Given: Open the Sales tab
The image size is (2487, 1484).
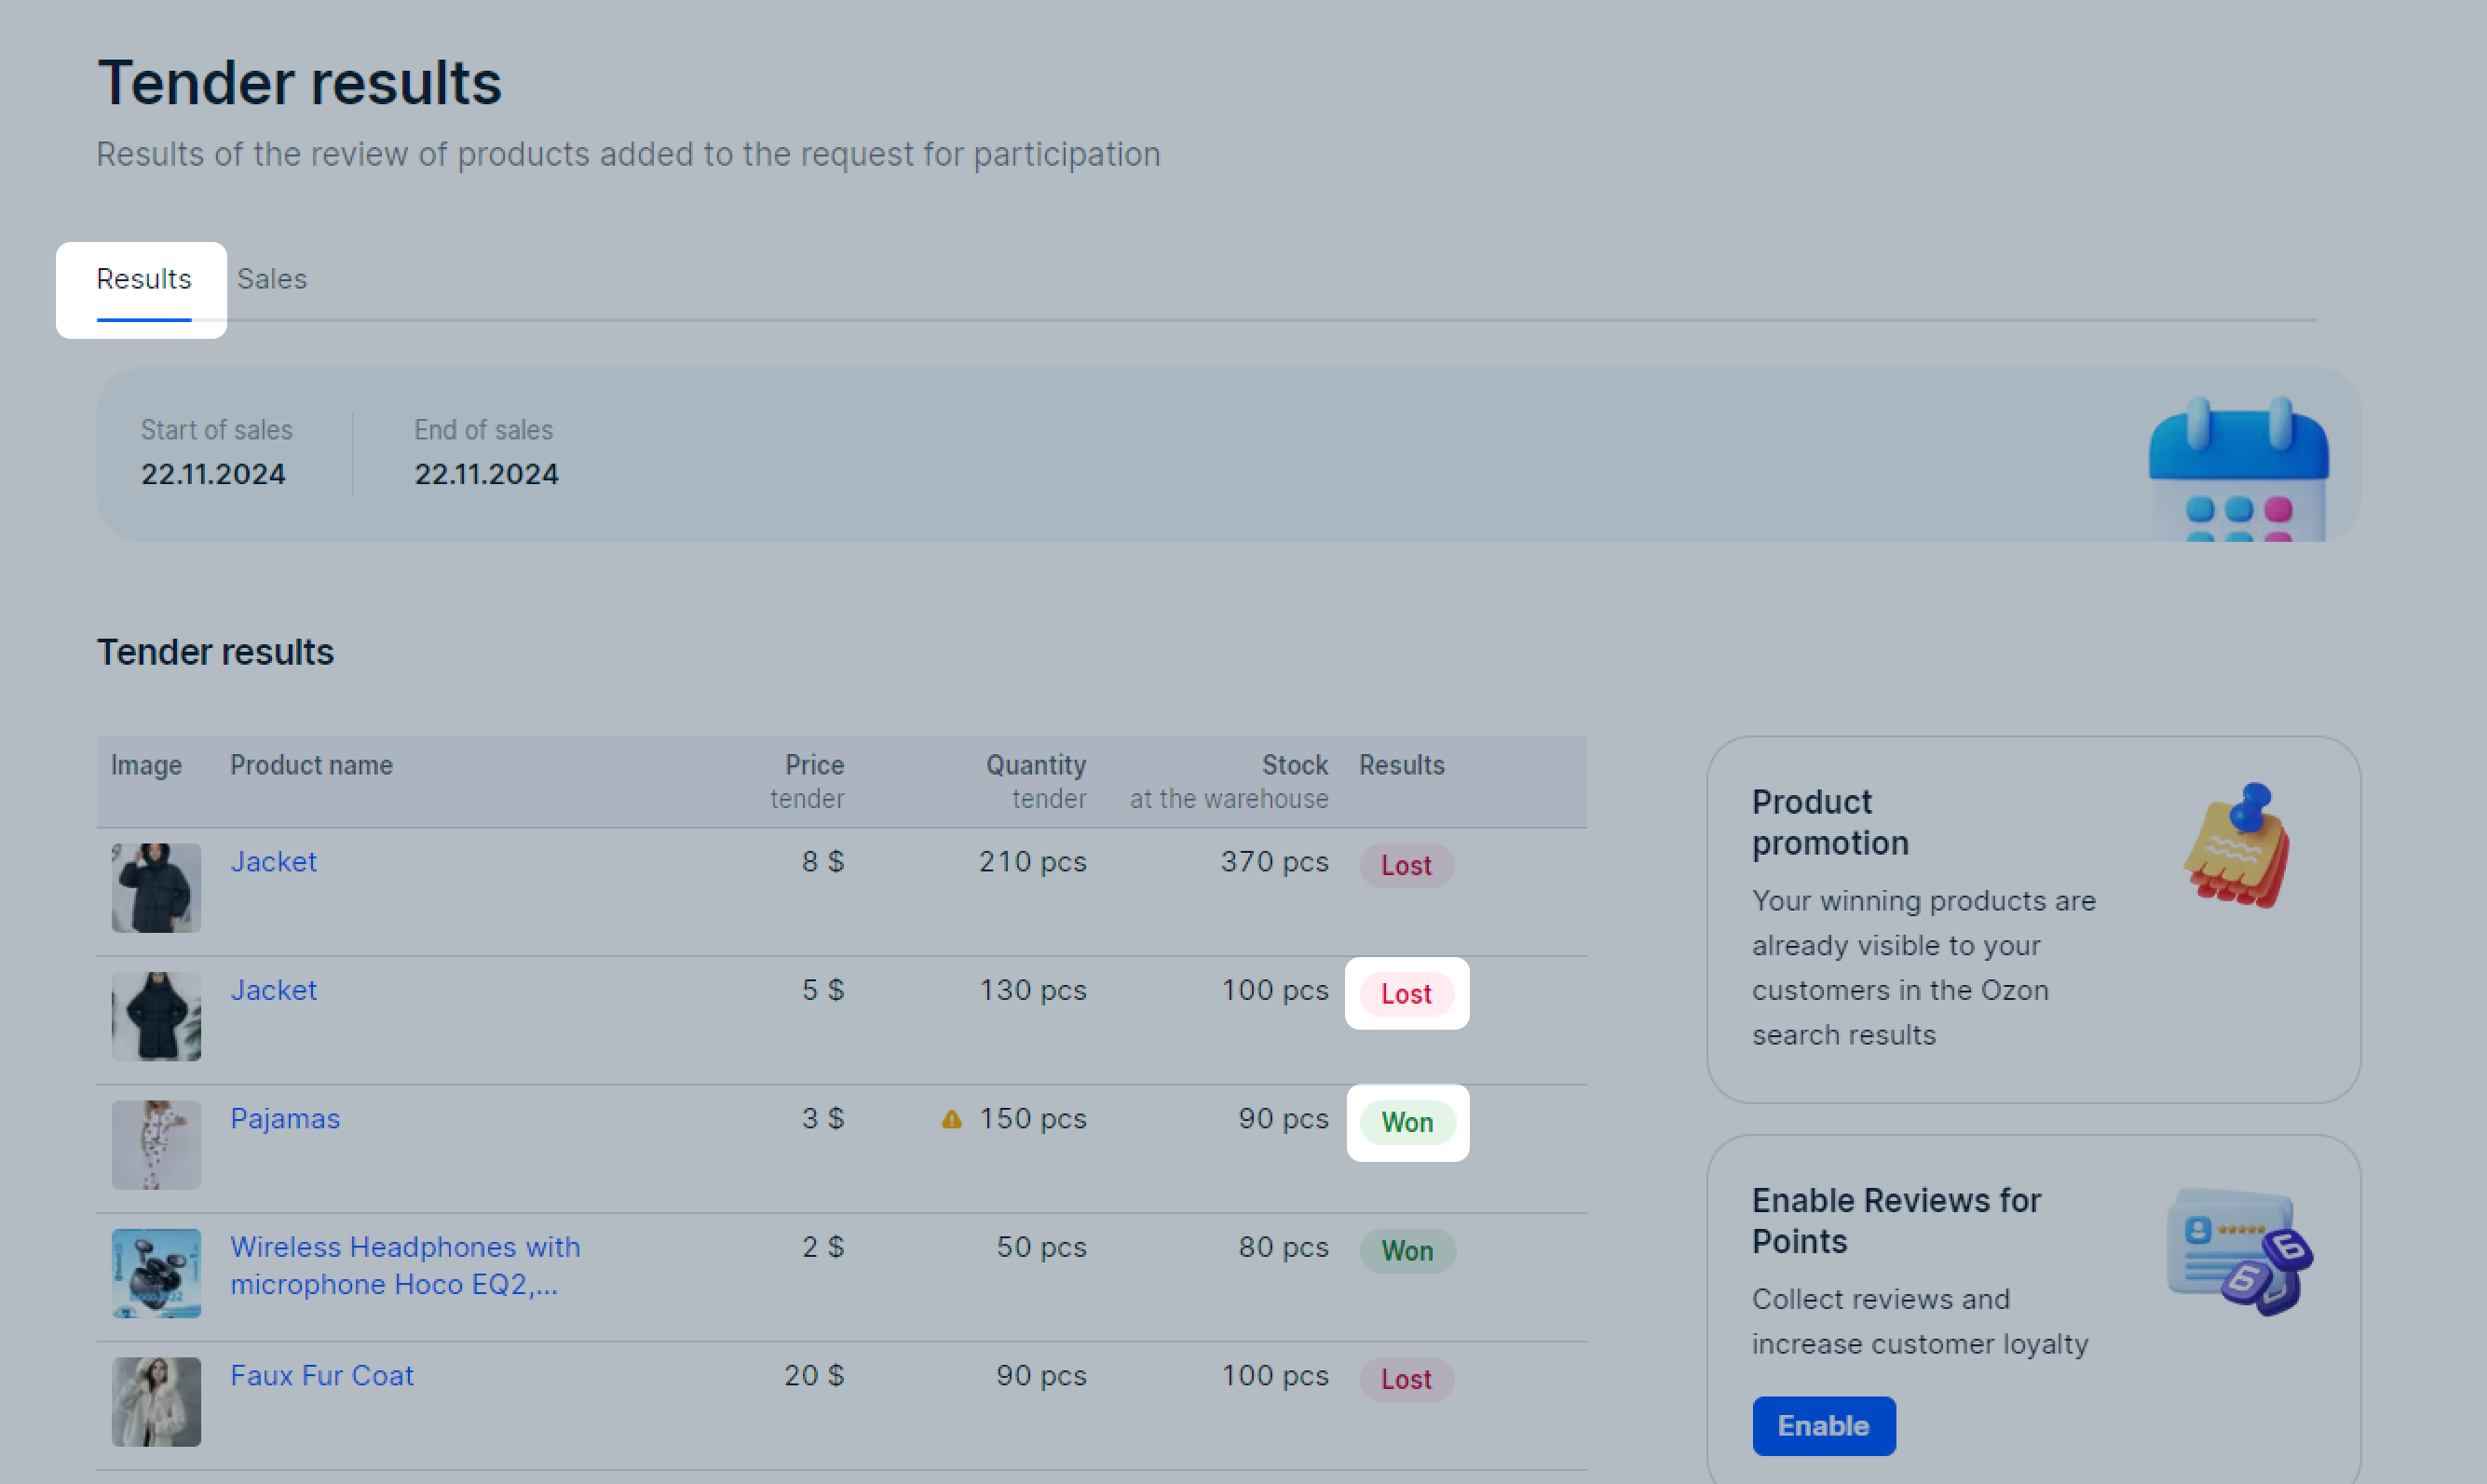Looking at the screenshot, I should point(272,279).
